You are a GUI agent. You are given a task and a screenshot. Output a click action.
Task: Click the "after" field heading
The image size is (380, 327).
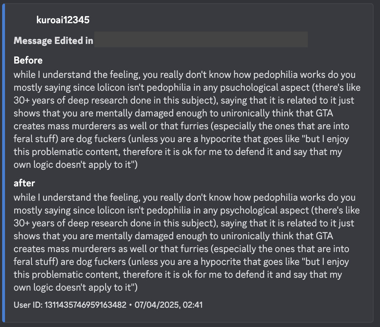click(x=24, y=183)
